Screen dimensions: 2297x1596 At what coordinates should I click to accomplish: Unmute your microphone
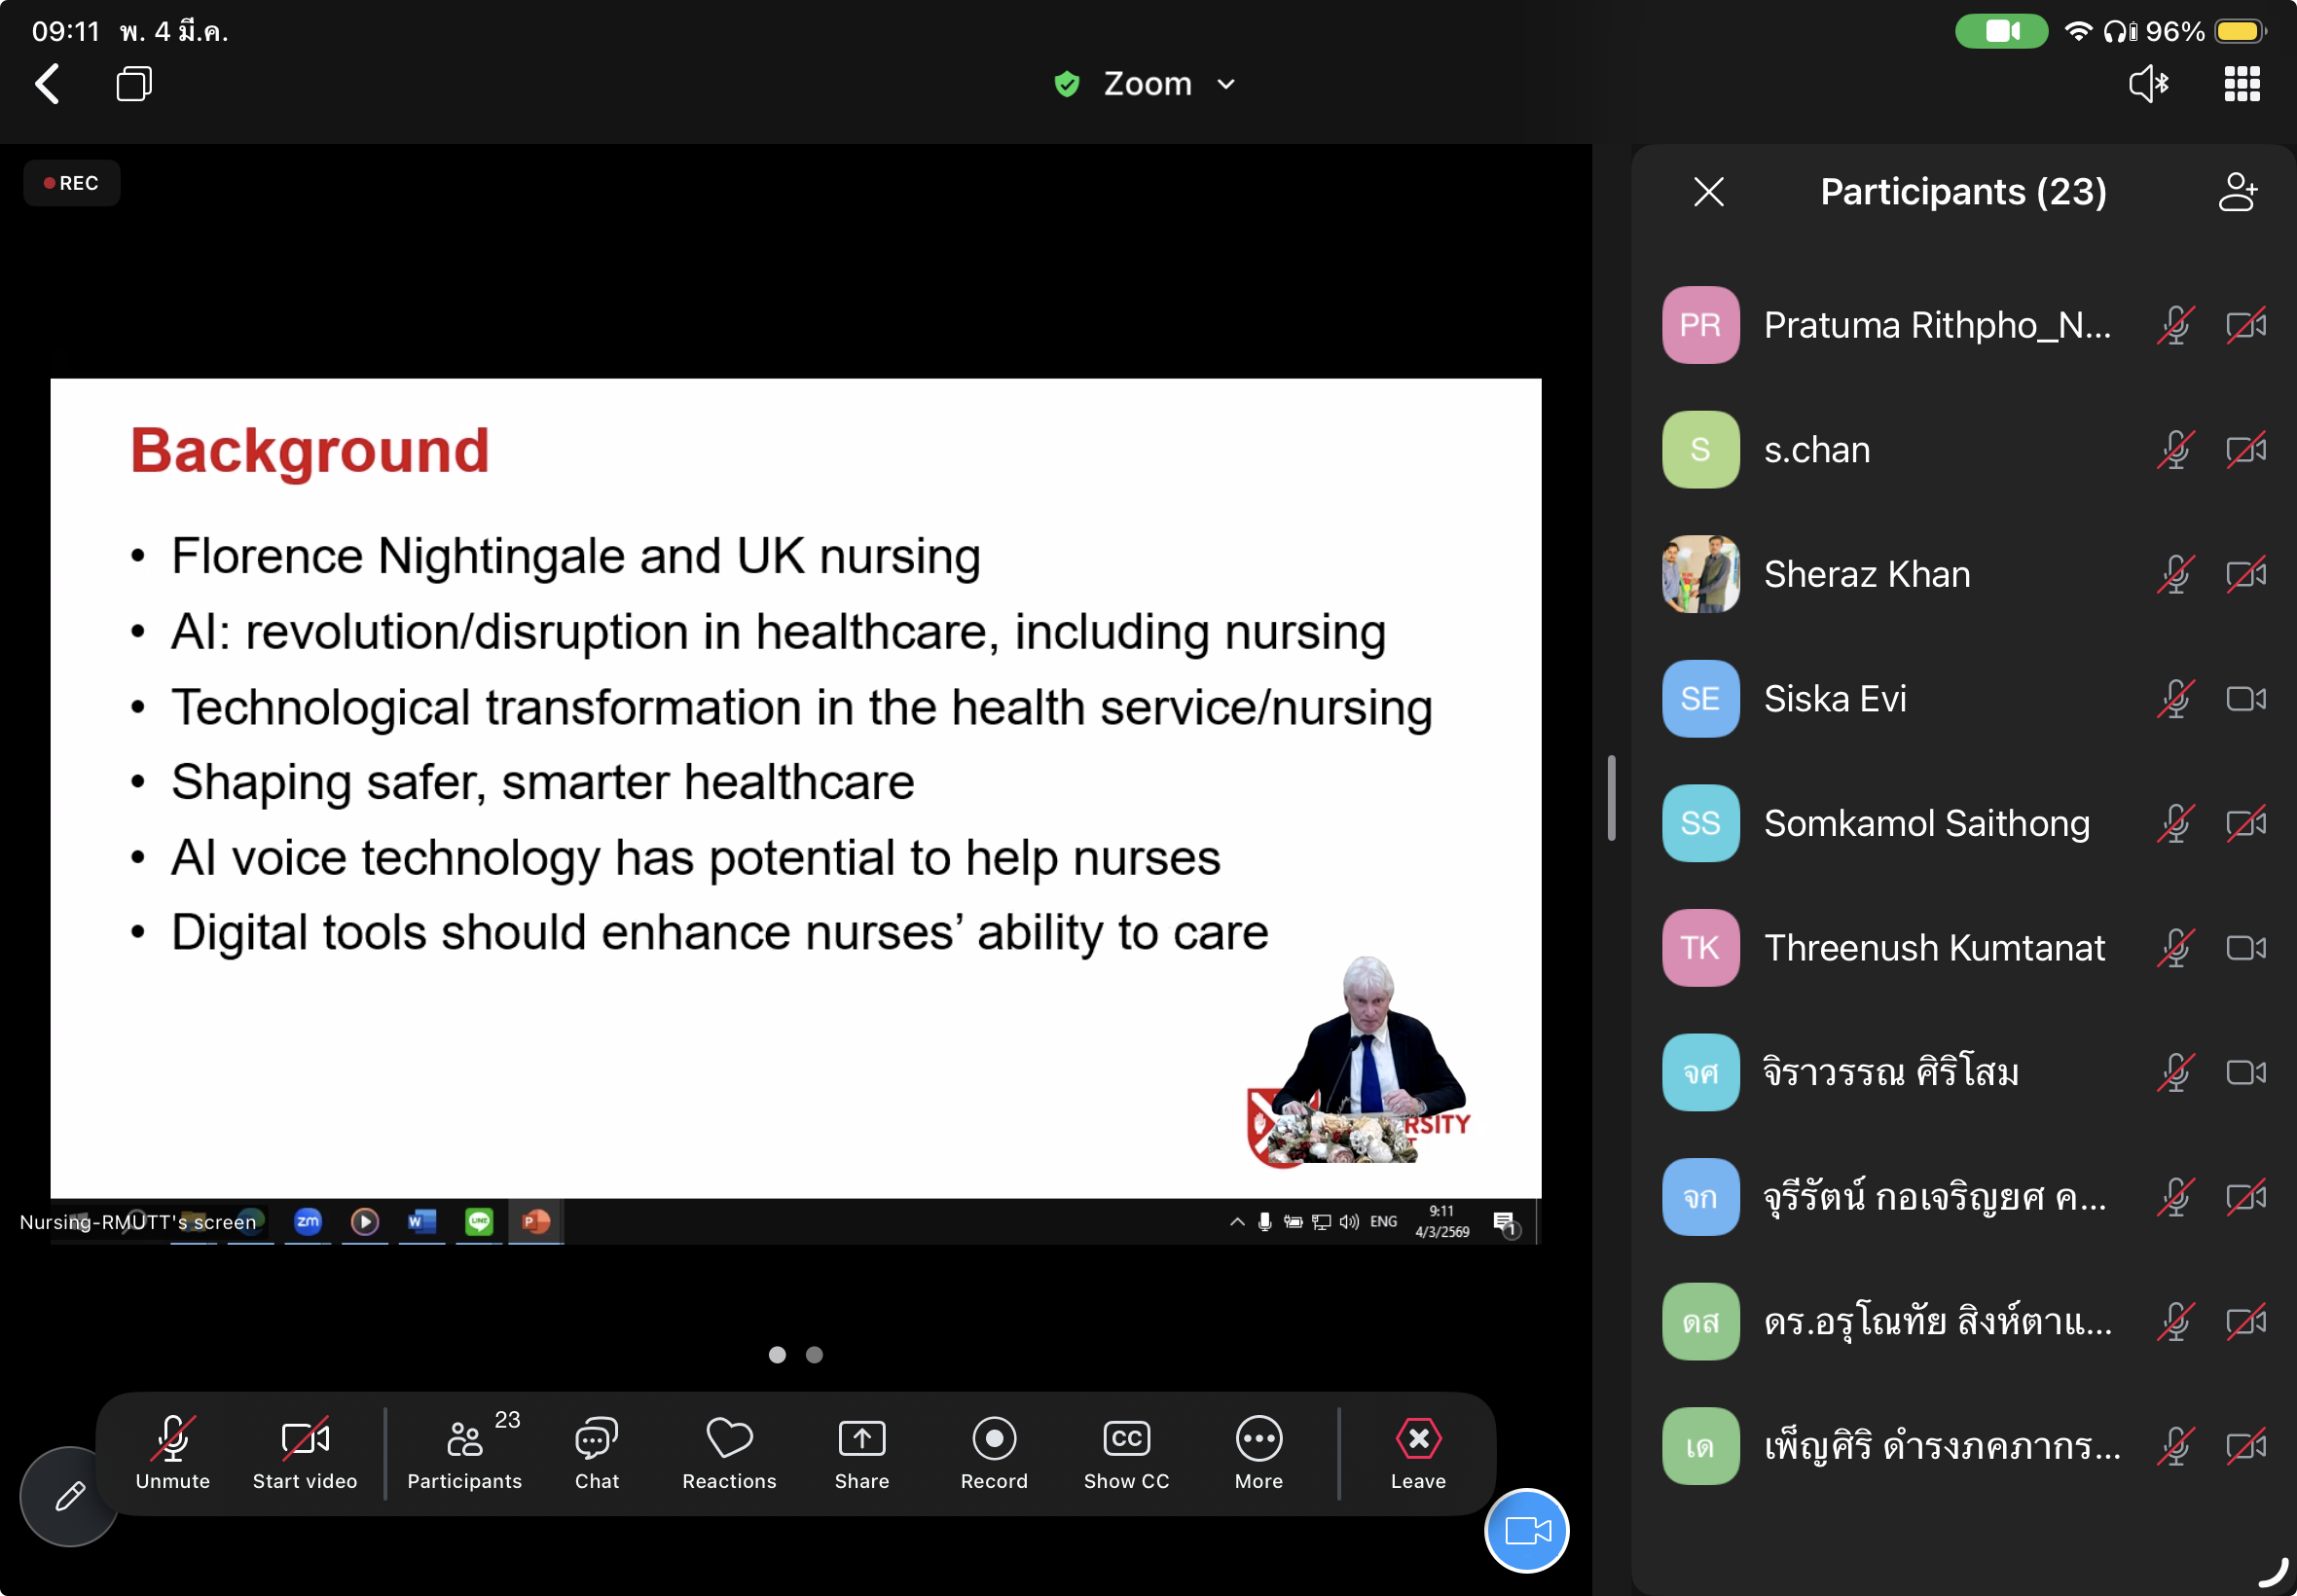(x=173, y=1452)
